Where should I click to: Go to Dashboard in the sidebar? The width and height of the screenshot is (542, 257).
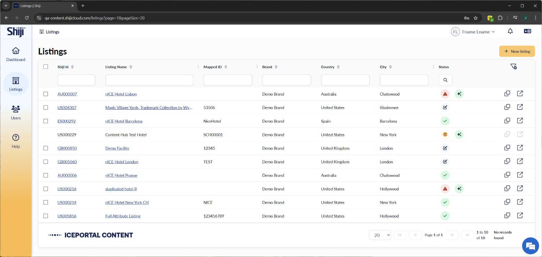pyautogui.click(x=16, y=54)
